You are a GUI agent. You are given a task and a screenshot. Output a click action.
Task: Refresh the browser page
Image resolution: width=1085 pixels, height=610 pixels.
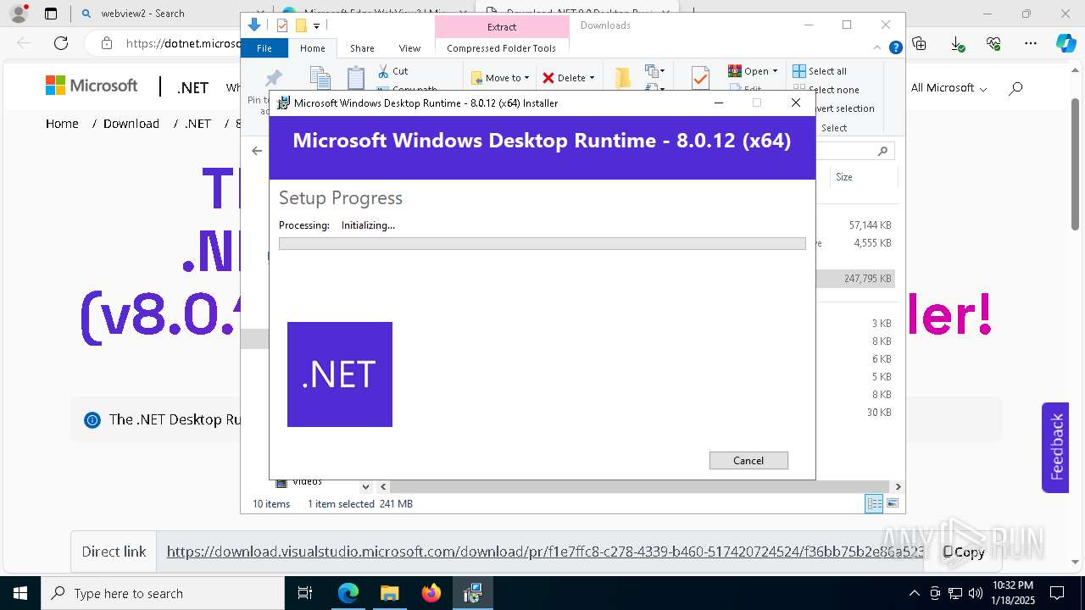61,43
